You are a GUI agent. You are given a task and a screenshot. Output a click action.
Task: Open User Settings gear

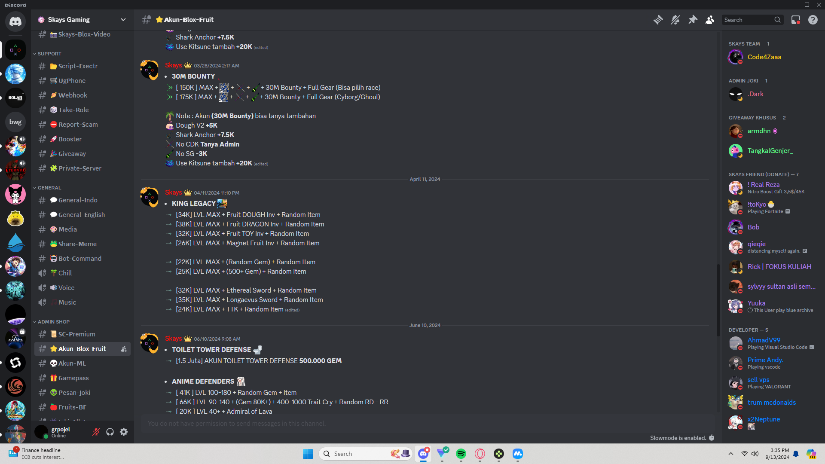[124, 432]
